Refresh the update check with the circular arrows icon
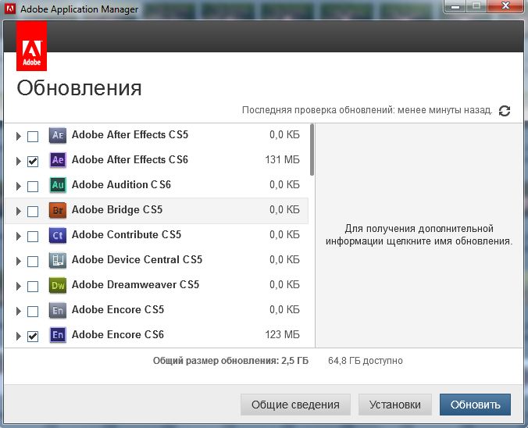This screenshot has height=428, width=528. click(x=504, y=111)
